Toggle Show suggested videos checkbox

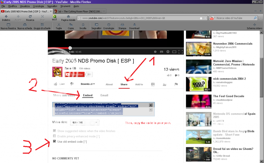(x=54, y=131)
